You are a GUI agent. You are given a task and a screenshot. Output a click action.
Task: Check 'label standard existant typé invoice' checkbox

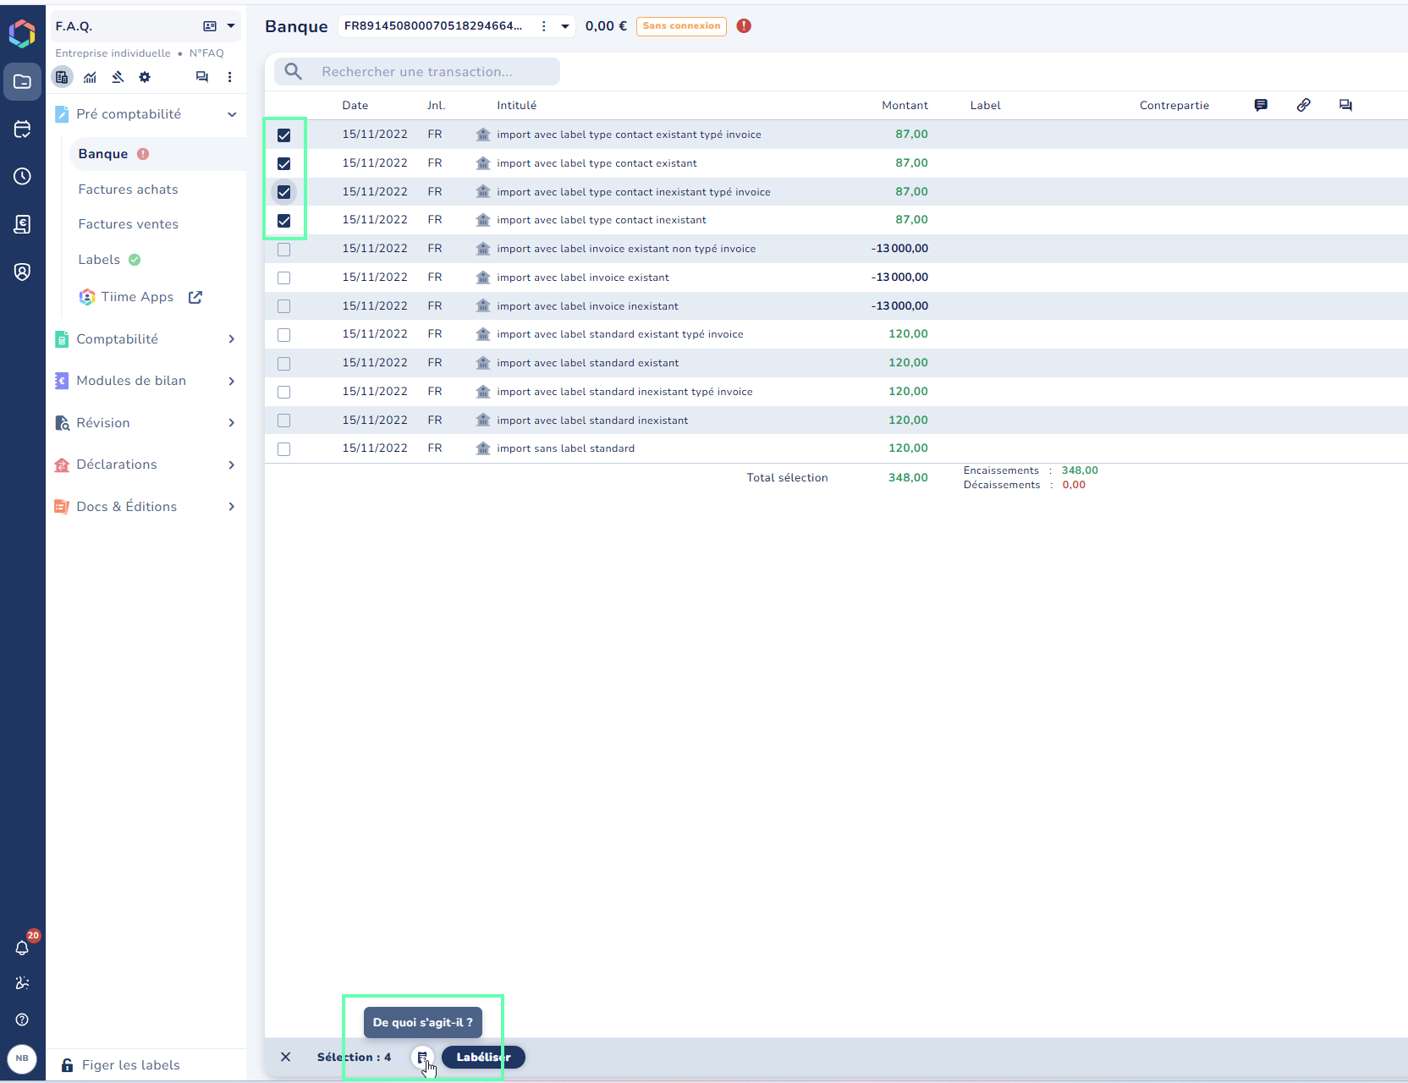[x=284, y=335]
